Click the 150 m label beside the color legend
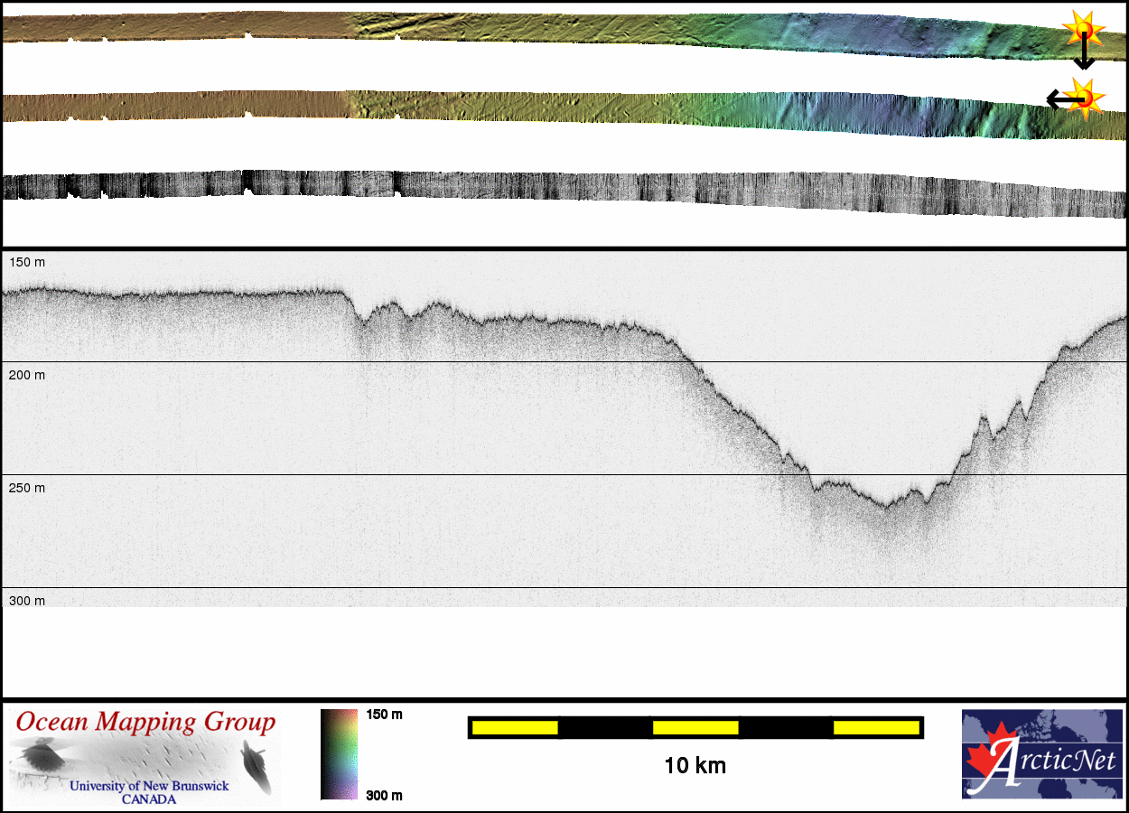The height and width of the screenshot is (813, 1129). point(384,715)
